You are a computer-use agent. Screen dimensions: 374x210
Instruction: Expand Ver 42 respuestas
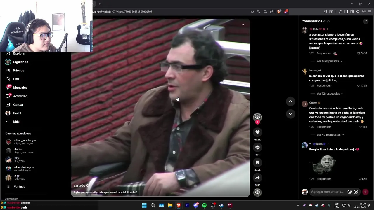pyautogui.click(x=330, y=135)
